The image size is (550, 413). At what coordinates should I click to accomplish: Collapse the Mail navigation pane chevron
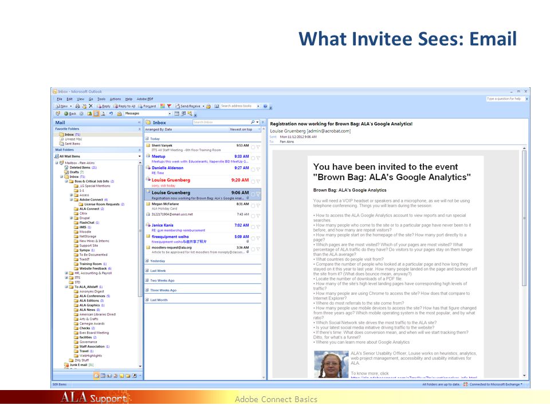[139, 123]
